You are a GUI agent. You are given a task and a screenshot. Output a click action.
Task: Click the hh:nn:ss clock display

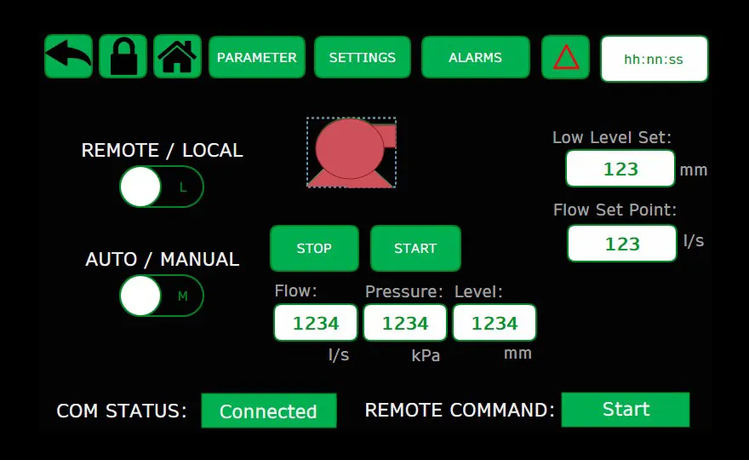pos(654,59)
